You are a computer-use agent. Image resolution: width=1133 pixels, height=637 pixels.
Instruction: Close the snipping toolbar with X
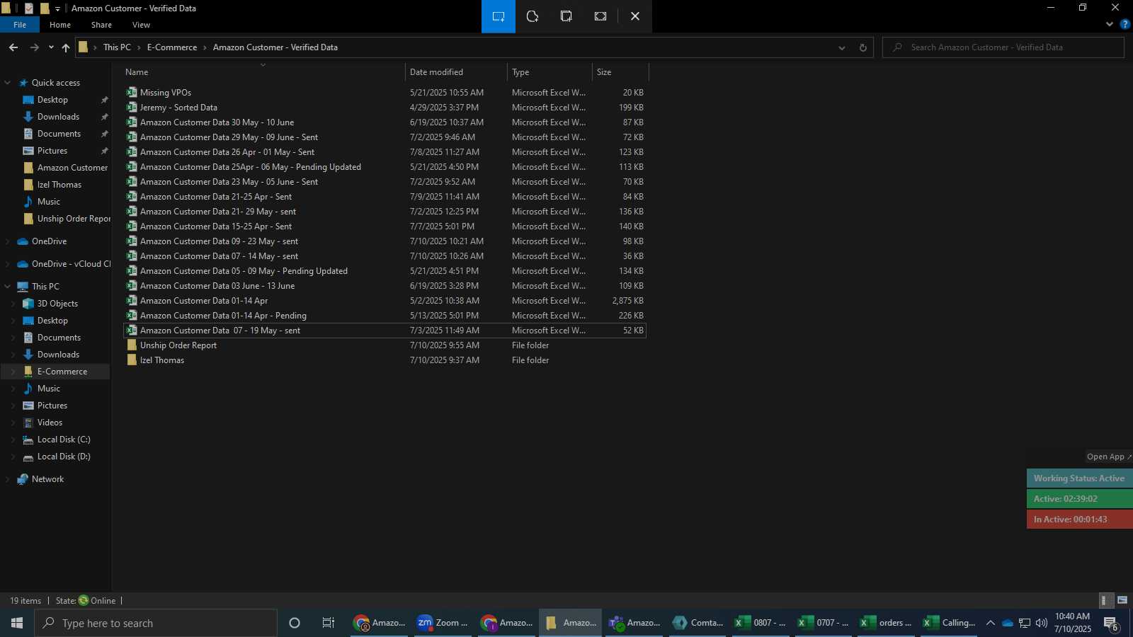tap(635, 16)
